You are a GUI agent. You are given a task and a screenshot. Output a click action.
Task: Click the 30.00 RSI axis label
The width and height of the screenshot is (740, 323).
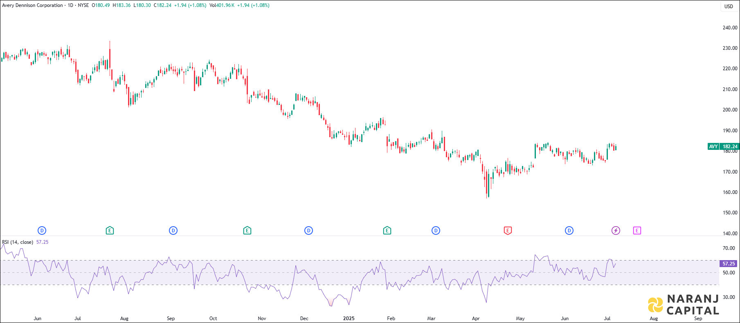click(x=729, y=297)
